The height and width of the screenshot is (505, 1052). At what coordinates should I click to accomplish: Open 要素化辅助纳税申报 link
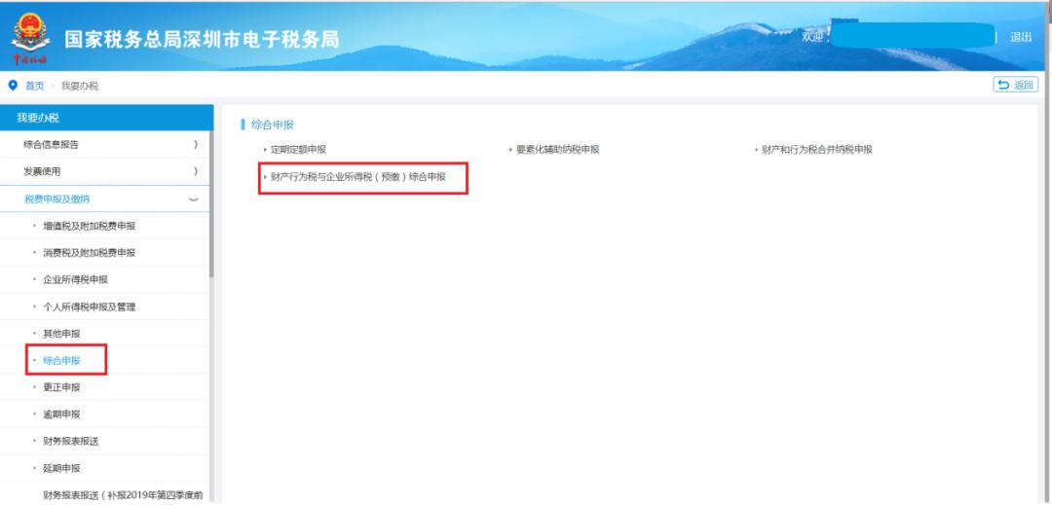point(557,150)
